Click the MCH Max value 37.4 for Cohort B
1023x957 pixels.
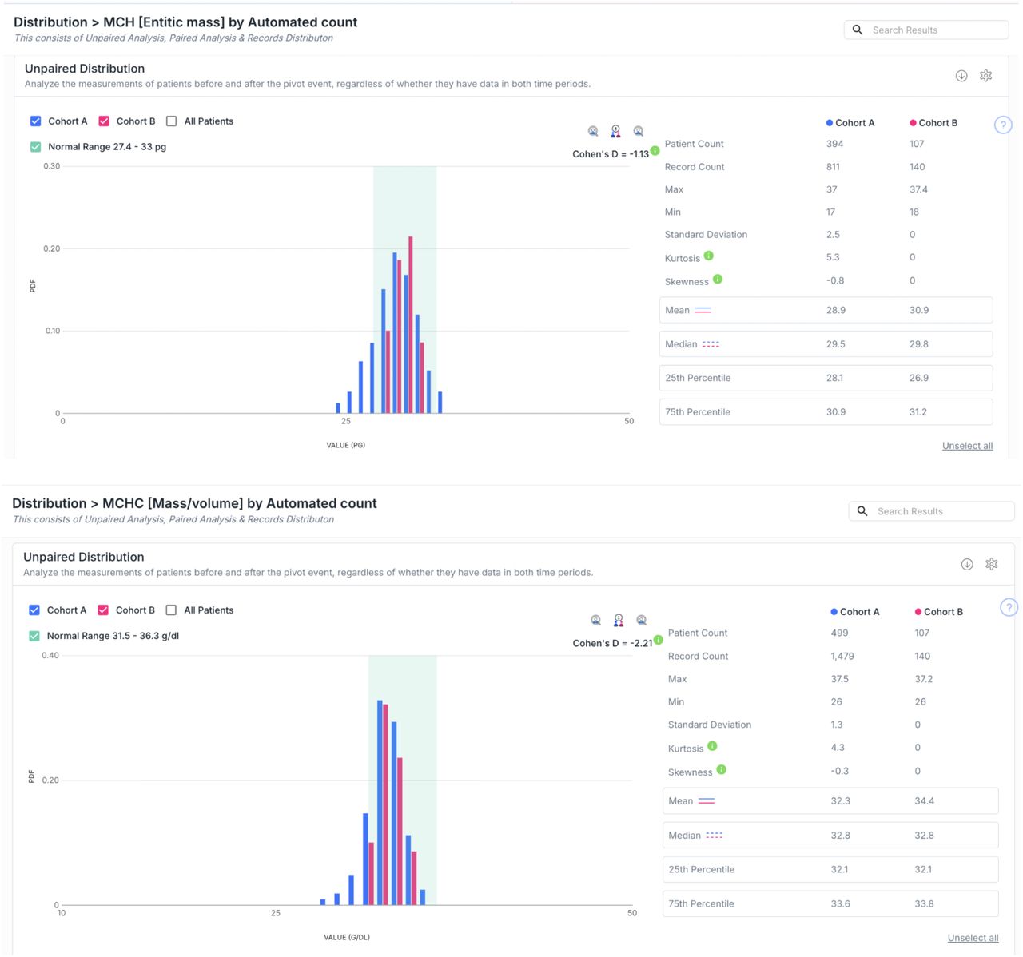(918, 189)
